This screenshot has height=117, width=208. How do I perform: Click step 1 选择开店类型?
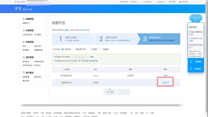tap(73, 39)
